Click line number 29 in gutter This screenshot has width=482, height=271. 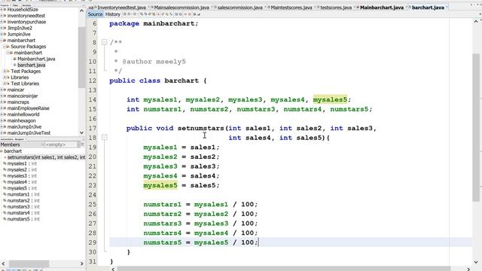point(93,242)
